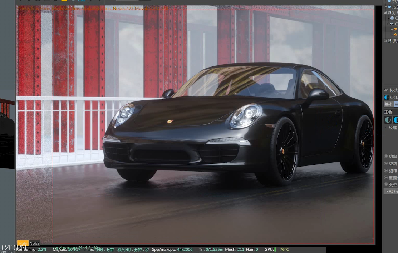Click the pause render icon in the Octane toolbar
This screenshot has width=398, height=253.
tap(38, 2)
